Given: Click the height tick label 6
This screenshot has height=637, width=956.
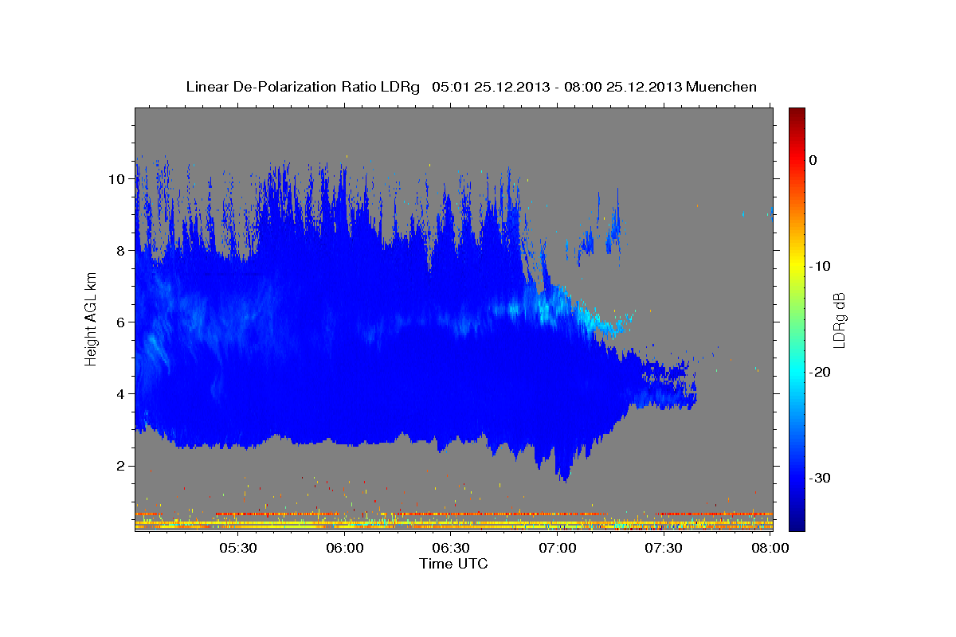Looking at the screenshot, I should [121, 322].
